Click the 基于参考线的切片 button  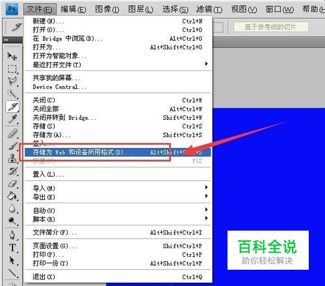tap(271, 27)
